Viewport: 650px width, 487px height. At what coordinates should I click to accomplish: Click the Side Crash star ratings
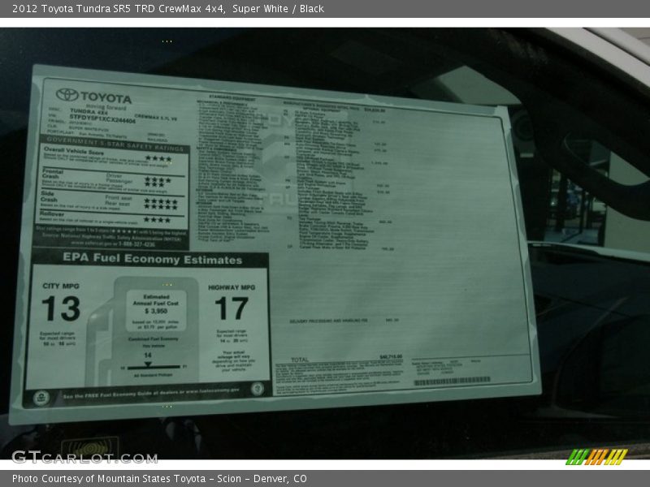coord(160,201)
